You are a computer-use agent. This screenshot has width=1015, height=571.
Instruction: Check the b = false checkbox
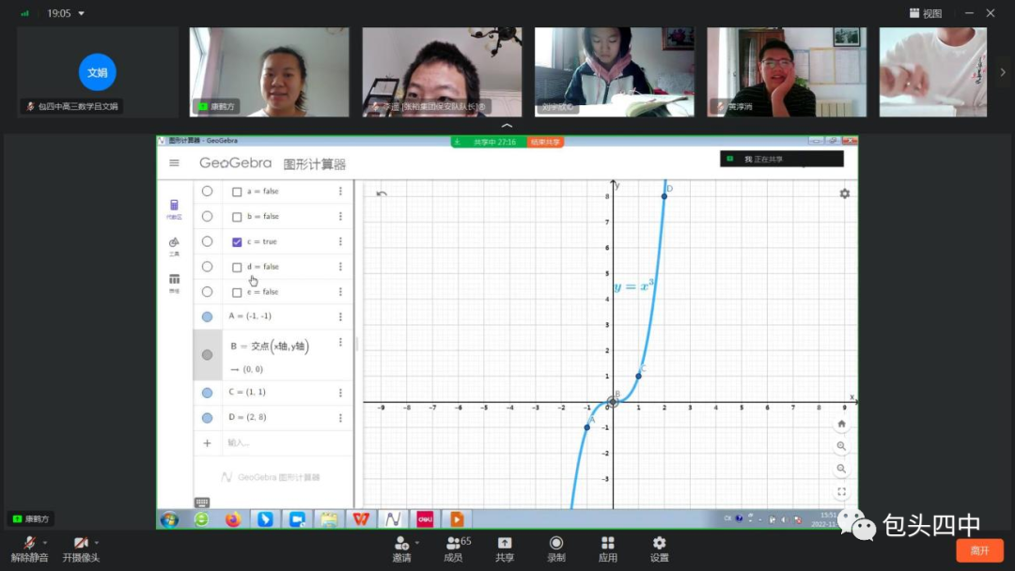[237, 217]
